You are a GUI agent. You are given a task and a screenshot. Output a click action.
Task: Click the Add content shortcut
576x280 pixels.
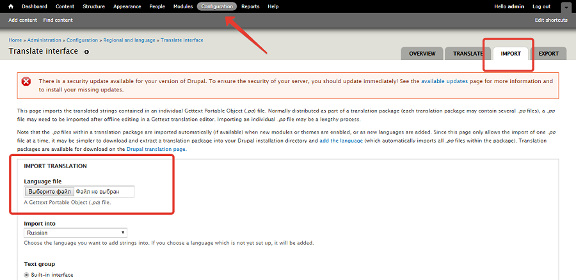(23, 20)
